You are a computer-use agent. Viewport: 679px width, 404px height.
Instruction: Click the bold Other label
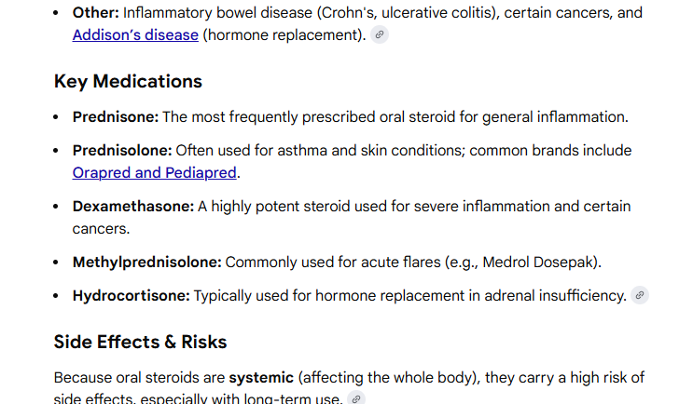pyautogui.click(x=95, y=13)
